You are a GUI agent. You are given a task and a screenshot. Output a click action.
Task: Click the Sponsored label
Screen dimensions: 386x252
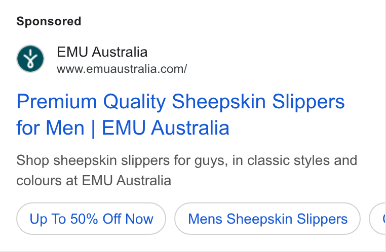tap(49, 21)
